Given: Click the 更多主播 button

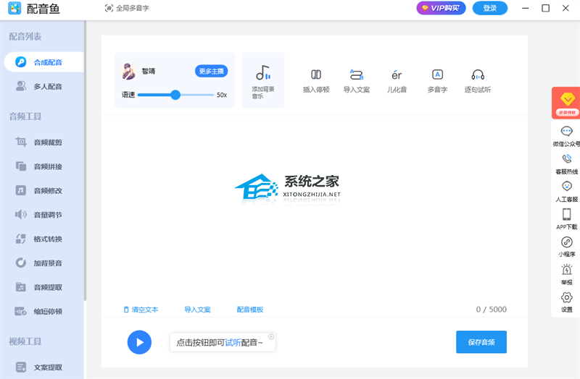Looking at the screenshot, I should click(211, 71).
